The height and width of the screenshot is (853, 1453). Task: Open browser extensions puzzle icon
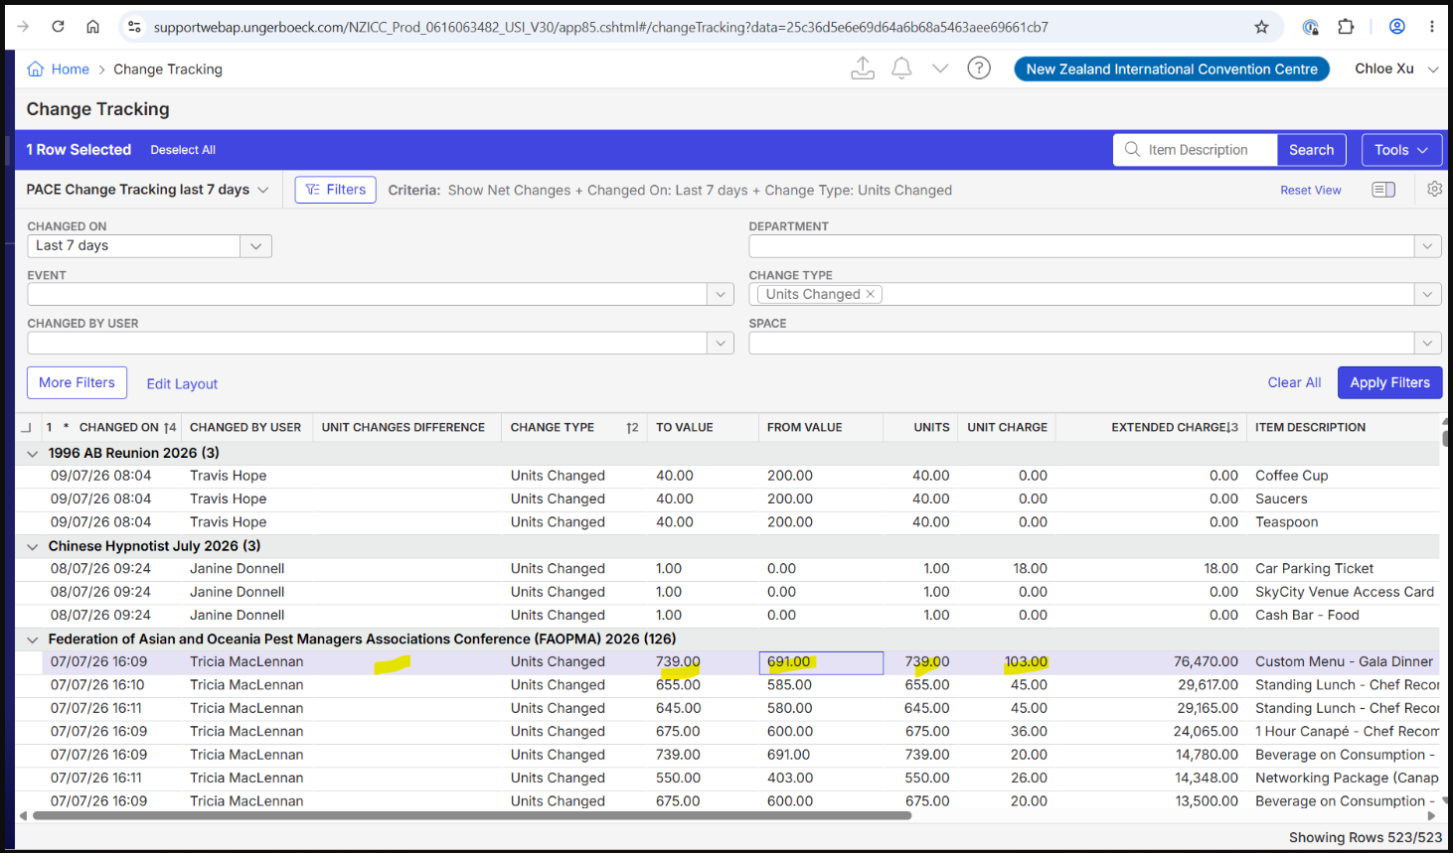point(1346,27)
